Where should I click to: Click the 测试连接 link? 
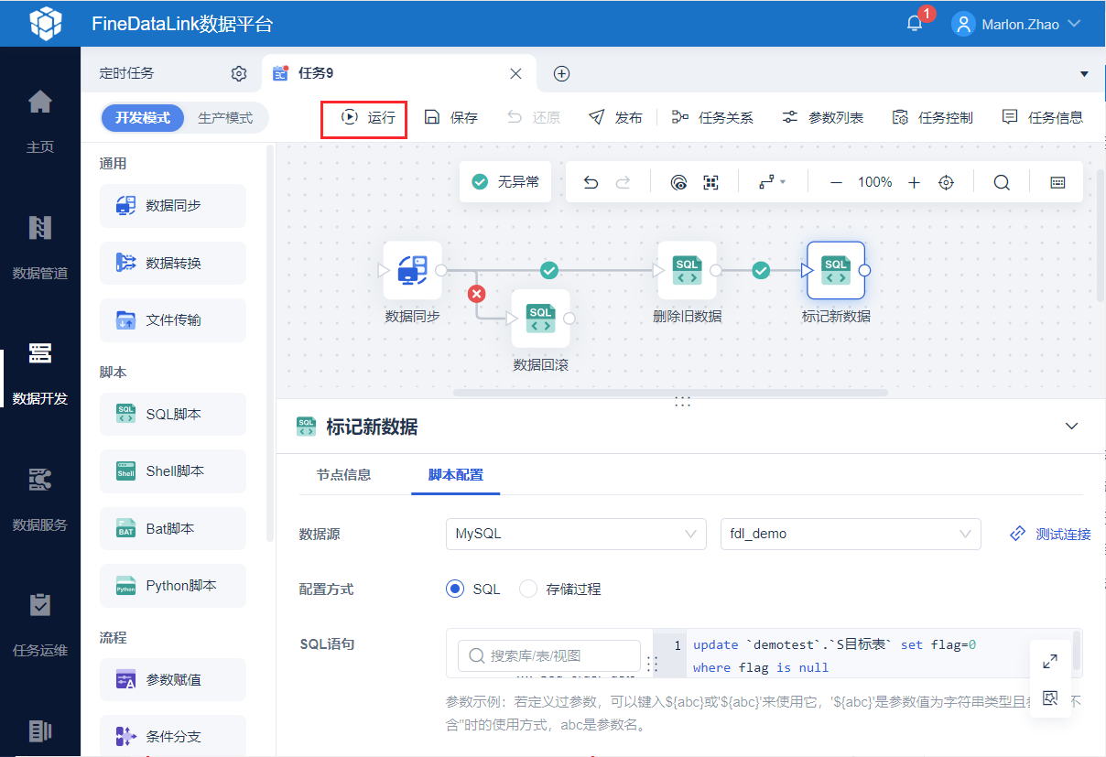coord(1050,534)
